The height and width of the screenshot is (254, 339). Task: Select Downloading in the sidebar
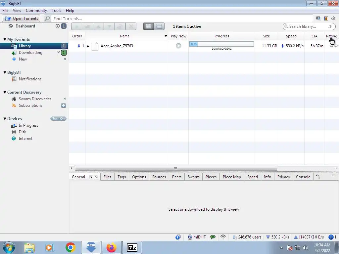(x=30, y=53)
